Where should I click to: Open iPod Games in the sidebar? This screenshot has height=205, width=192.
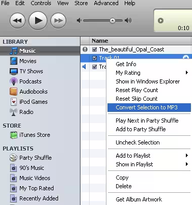pyautogui.click(x=29, y=102)
